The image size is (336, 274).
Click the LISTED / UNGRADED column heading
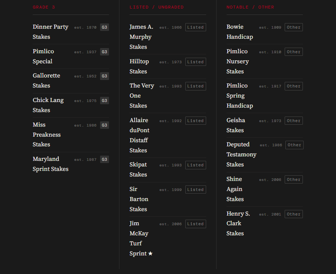tap(156, 7)
